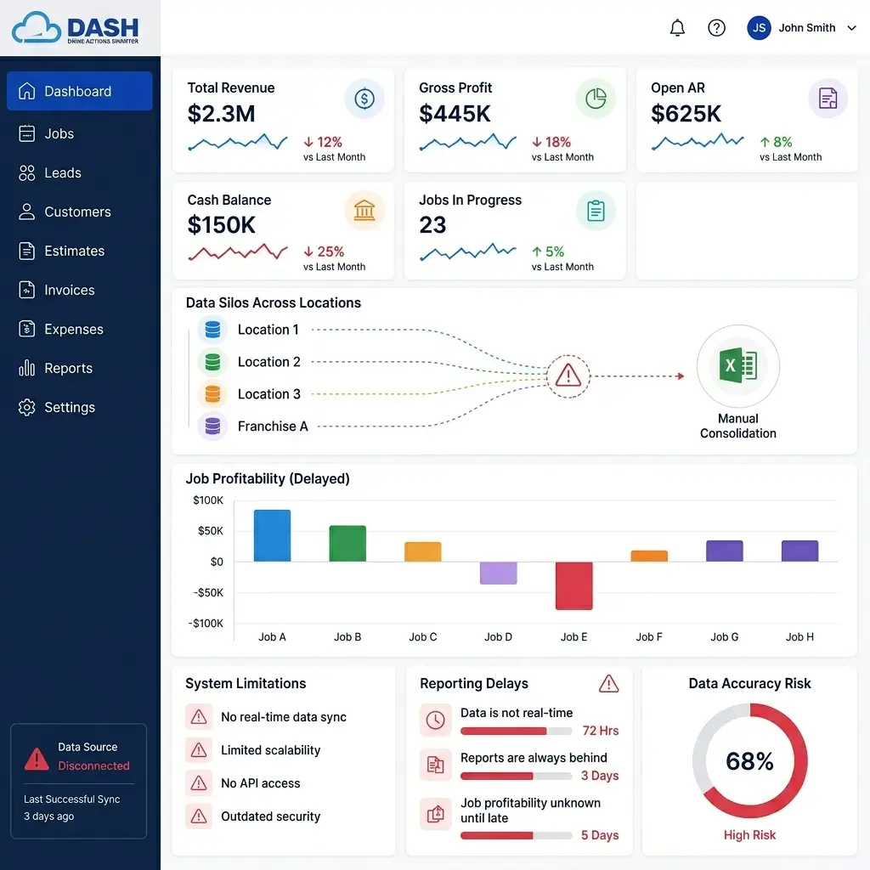Click the Data Source Disconnected alert icon
This screenshot has width=870, height=870.
(37, 759)
